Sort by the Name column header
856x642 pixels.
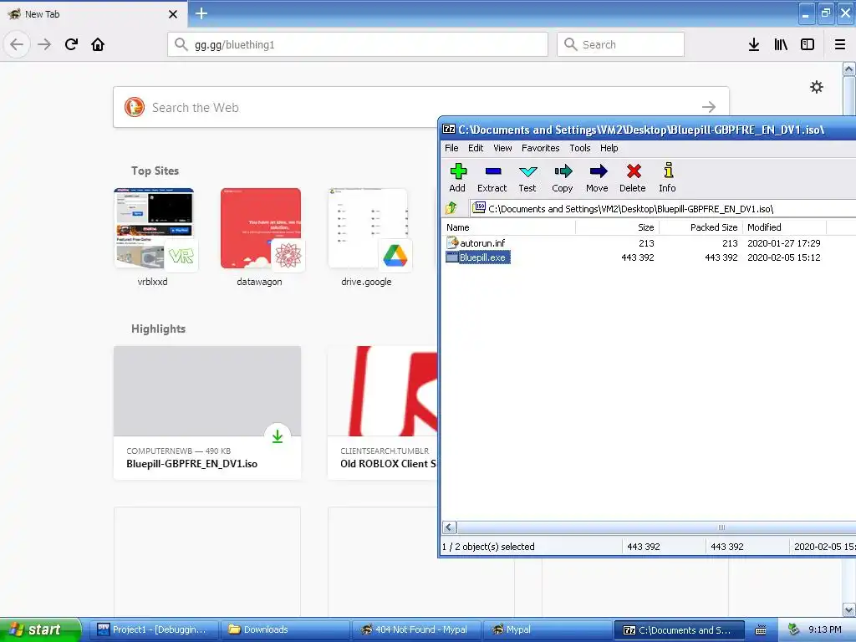508,227
